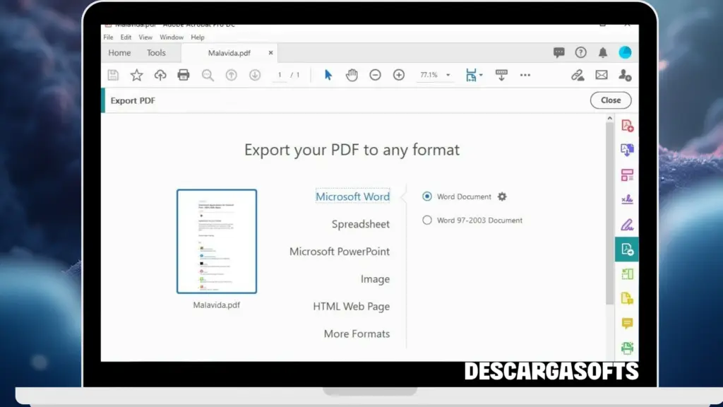723x407 pixels.
Task: Click the Malavida.pdf thumbnail preview
Action: tap(217, 241)
